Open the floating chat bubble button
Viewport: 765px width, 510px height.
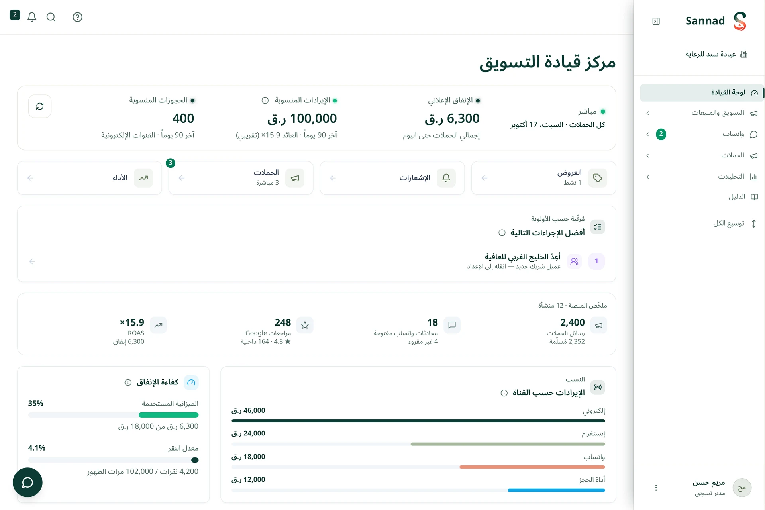[x=27, y=482]
